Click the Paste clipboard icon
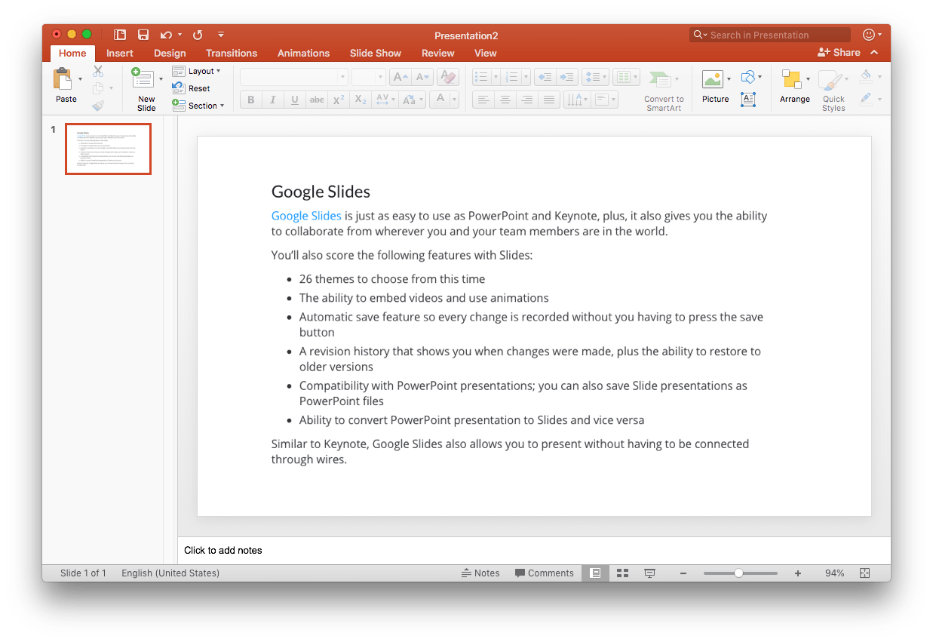 click(63, 78)
